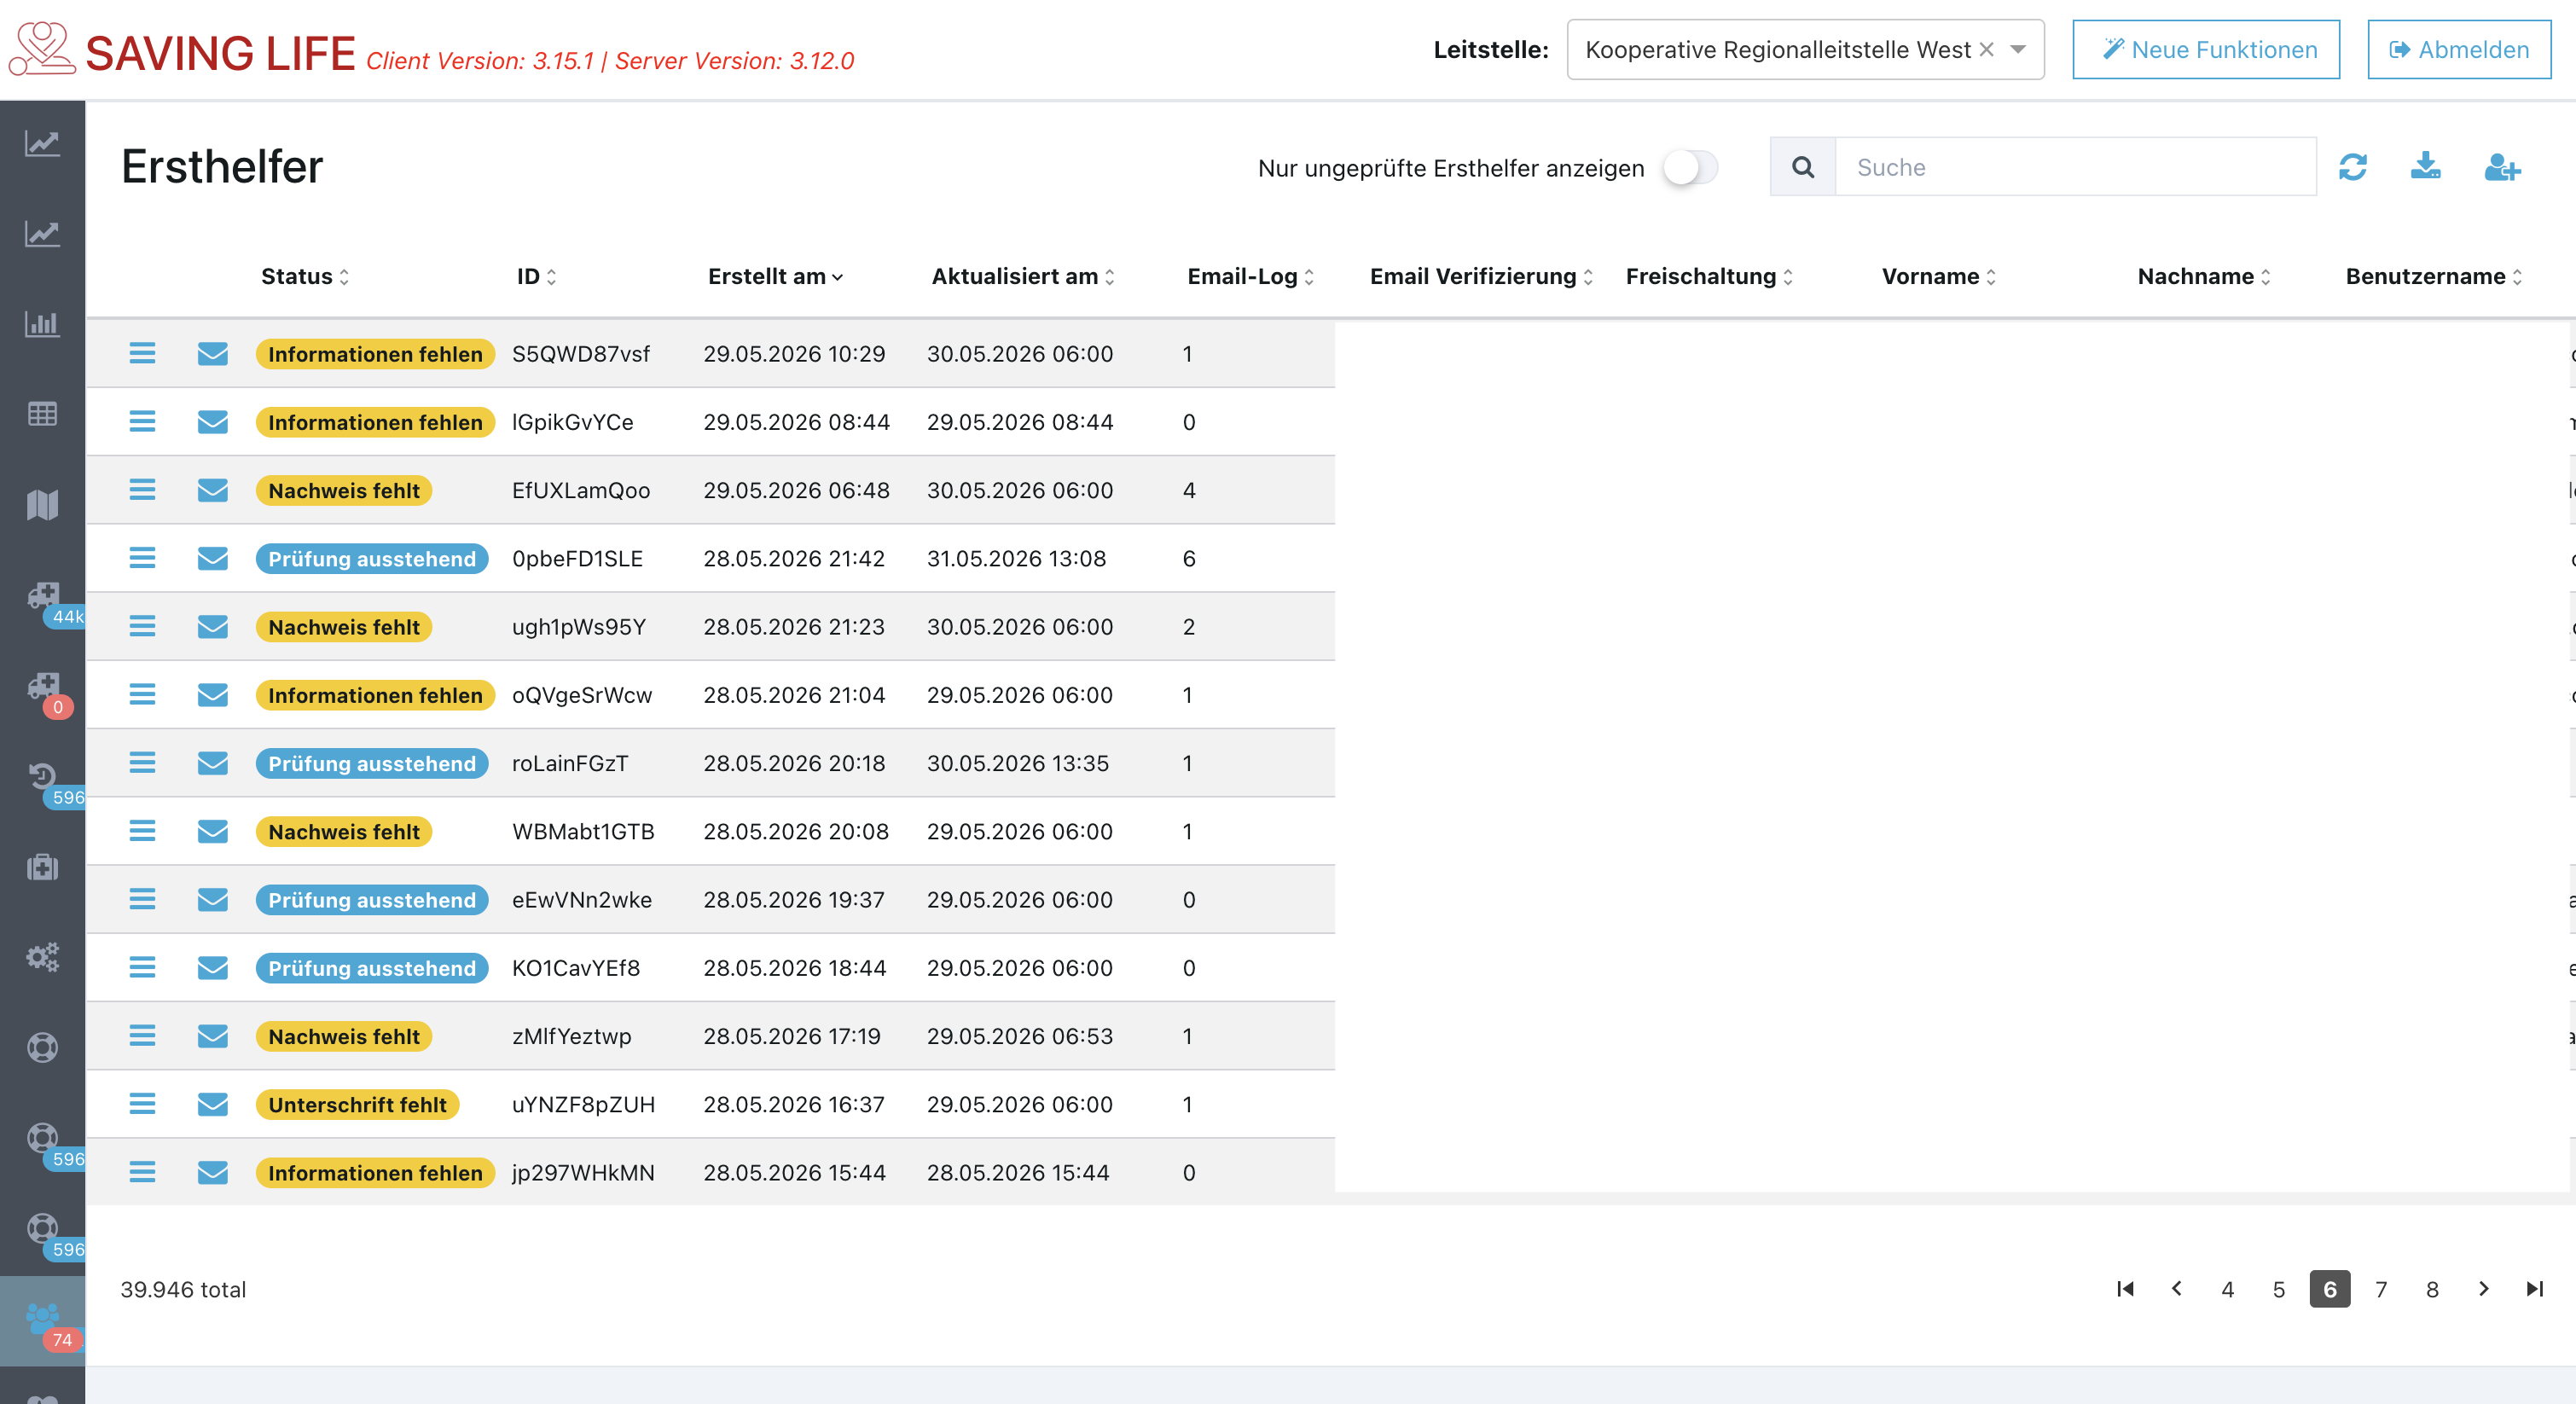Go to pagination page 8

coord(2432,1289)
